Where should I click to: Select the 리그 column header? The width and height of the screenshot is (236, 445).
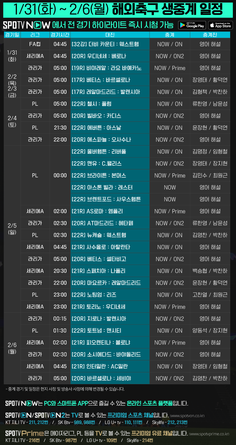point(35,35)
